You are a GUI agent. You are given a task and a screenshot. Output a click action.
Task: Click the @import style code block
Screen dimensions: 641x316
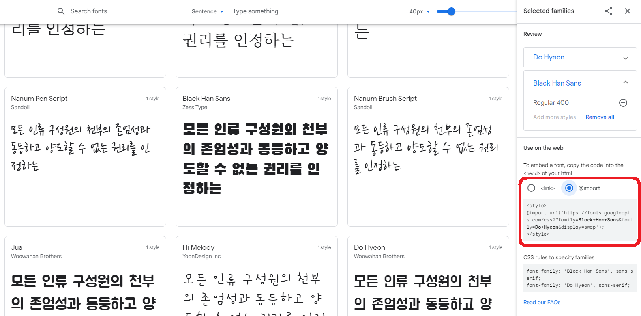click(580, 220)
